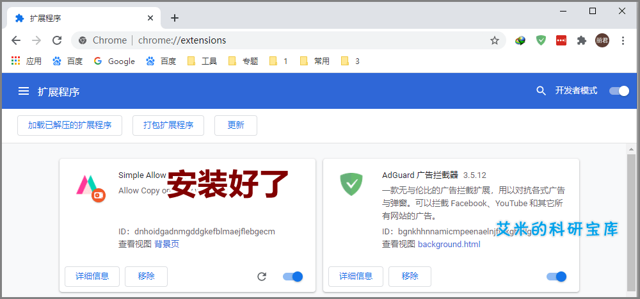Open a new tab with the plus button
Screen dimensions: 640x299
click(x=175, y=18)
